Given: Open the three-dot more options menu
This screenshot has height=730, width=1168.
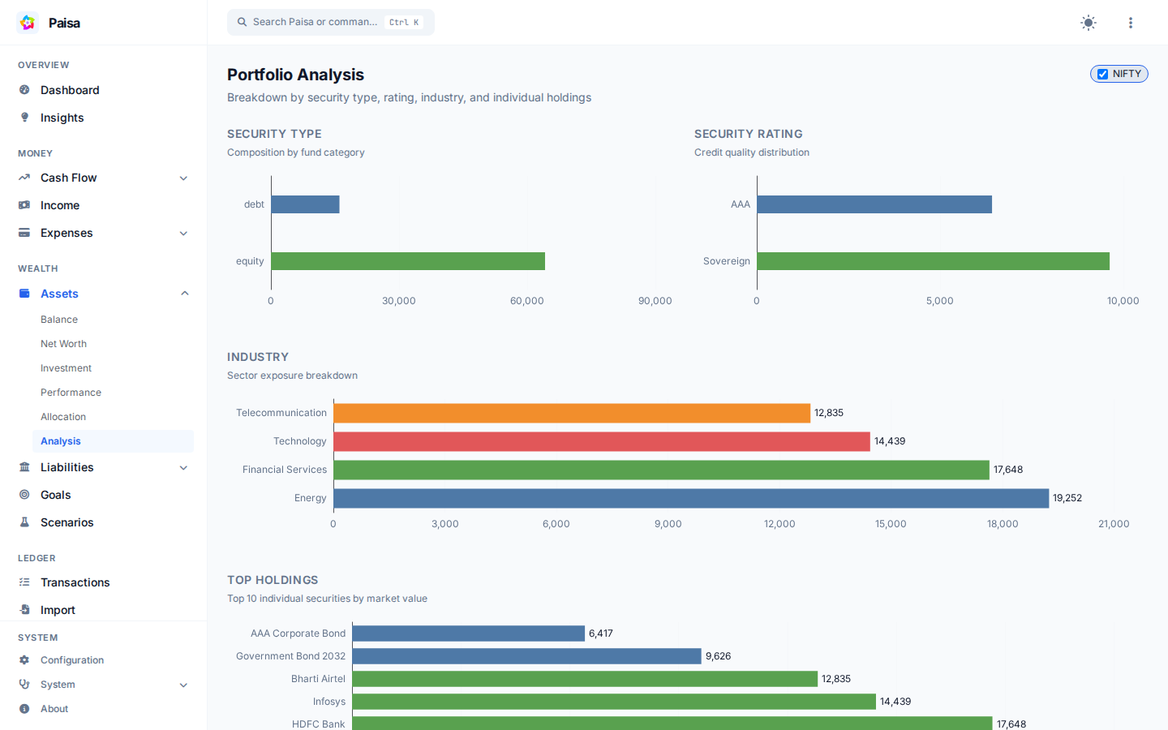Looking at the screenshot, I should [1131, 23].
